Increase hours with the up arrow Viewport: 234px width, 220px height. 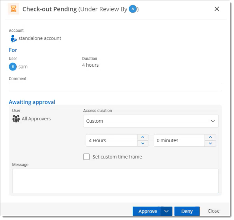pos(143,137)
